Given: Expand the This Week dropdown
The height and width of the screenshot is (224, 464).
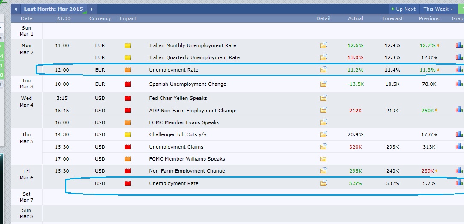Looking at the screenshot, I should (x=438, y=9).
